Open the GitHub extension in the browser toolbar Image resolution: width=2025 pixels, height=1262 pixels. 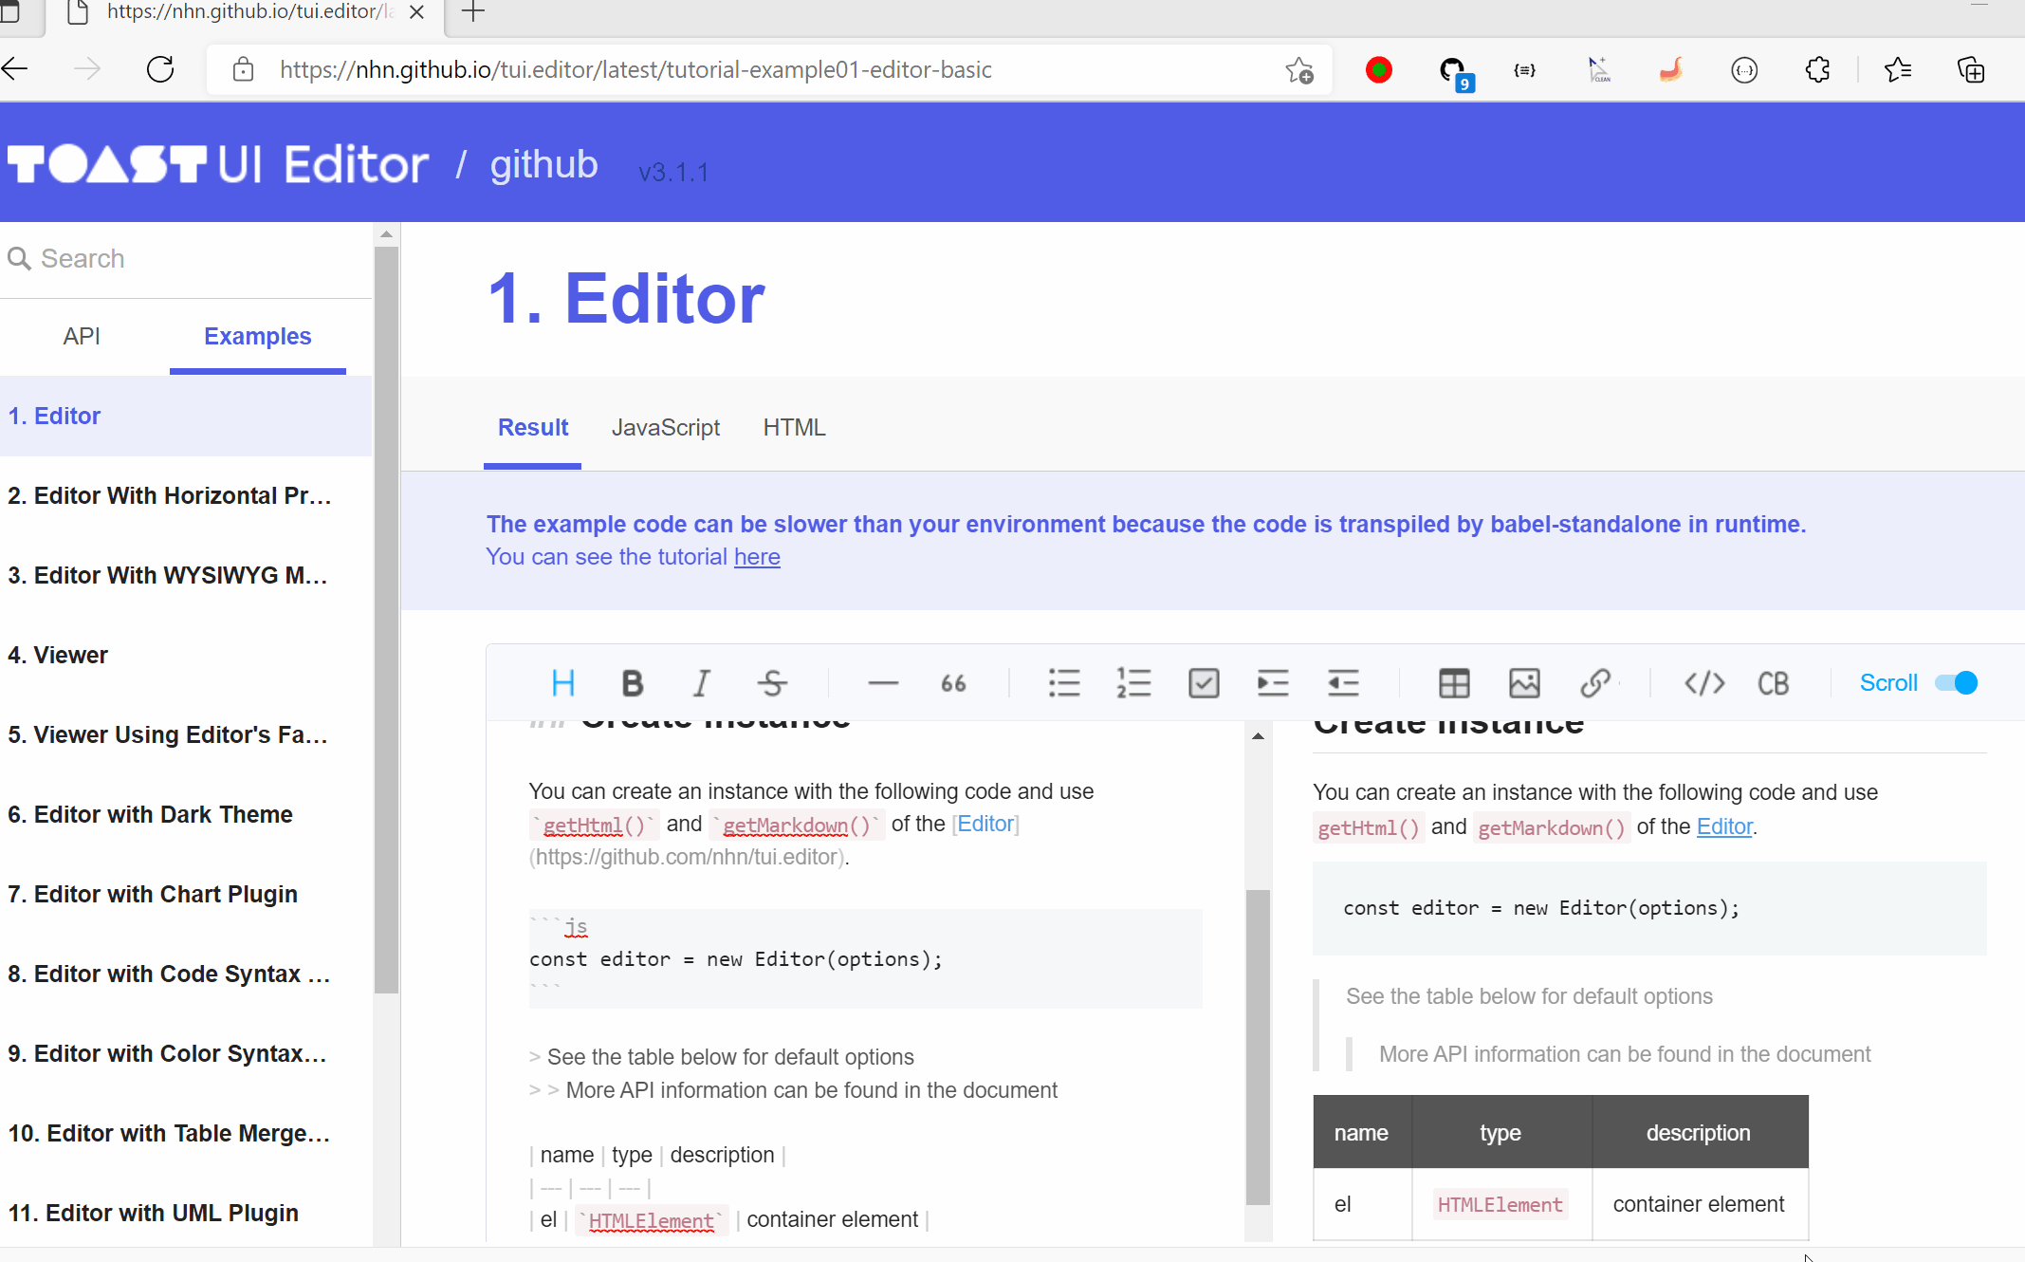tap(1452, 69)
